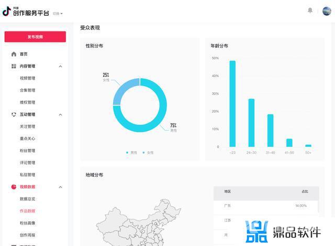The width and height of the screenshot is (335, 246).
Task: Collapse the 互动管理 section chevron
Action: [61, 115]
